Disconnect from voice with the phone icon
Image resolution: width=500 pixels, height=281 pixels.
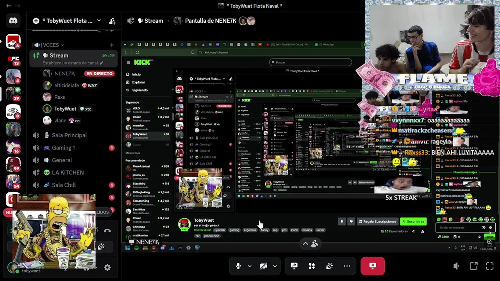[107, 231]
